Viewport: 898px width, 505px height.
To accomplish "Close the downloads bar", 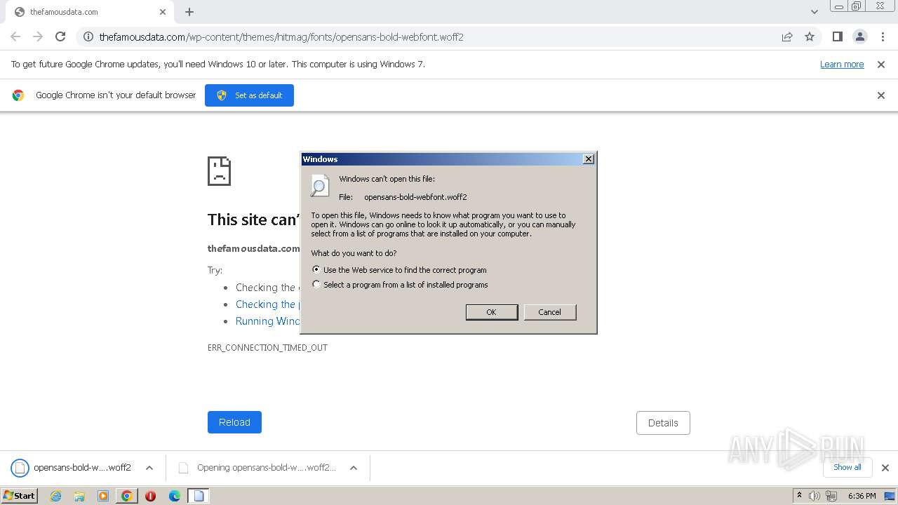I will [885, 468].
